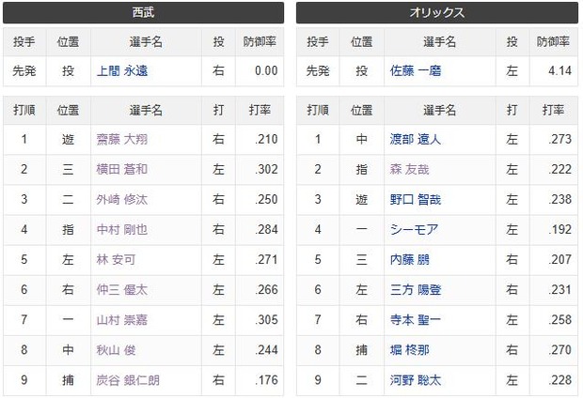
Task: Click leadoff batter 齋藤 大翔 link
Action: [x=122, y=139]
